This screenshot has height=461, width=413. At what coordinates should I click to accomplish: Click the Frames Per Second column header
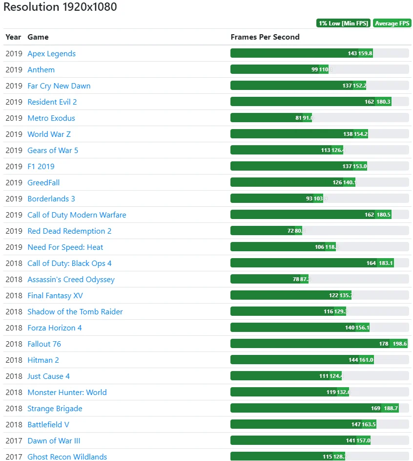pos(265,37)
